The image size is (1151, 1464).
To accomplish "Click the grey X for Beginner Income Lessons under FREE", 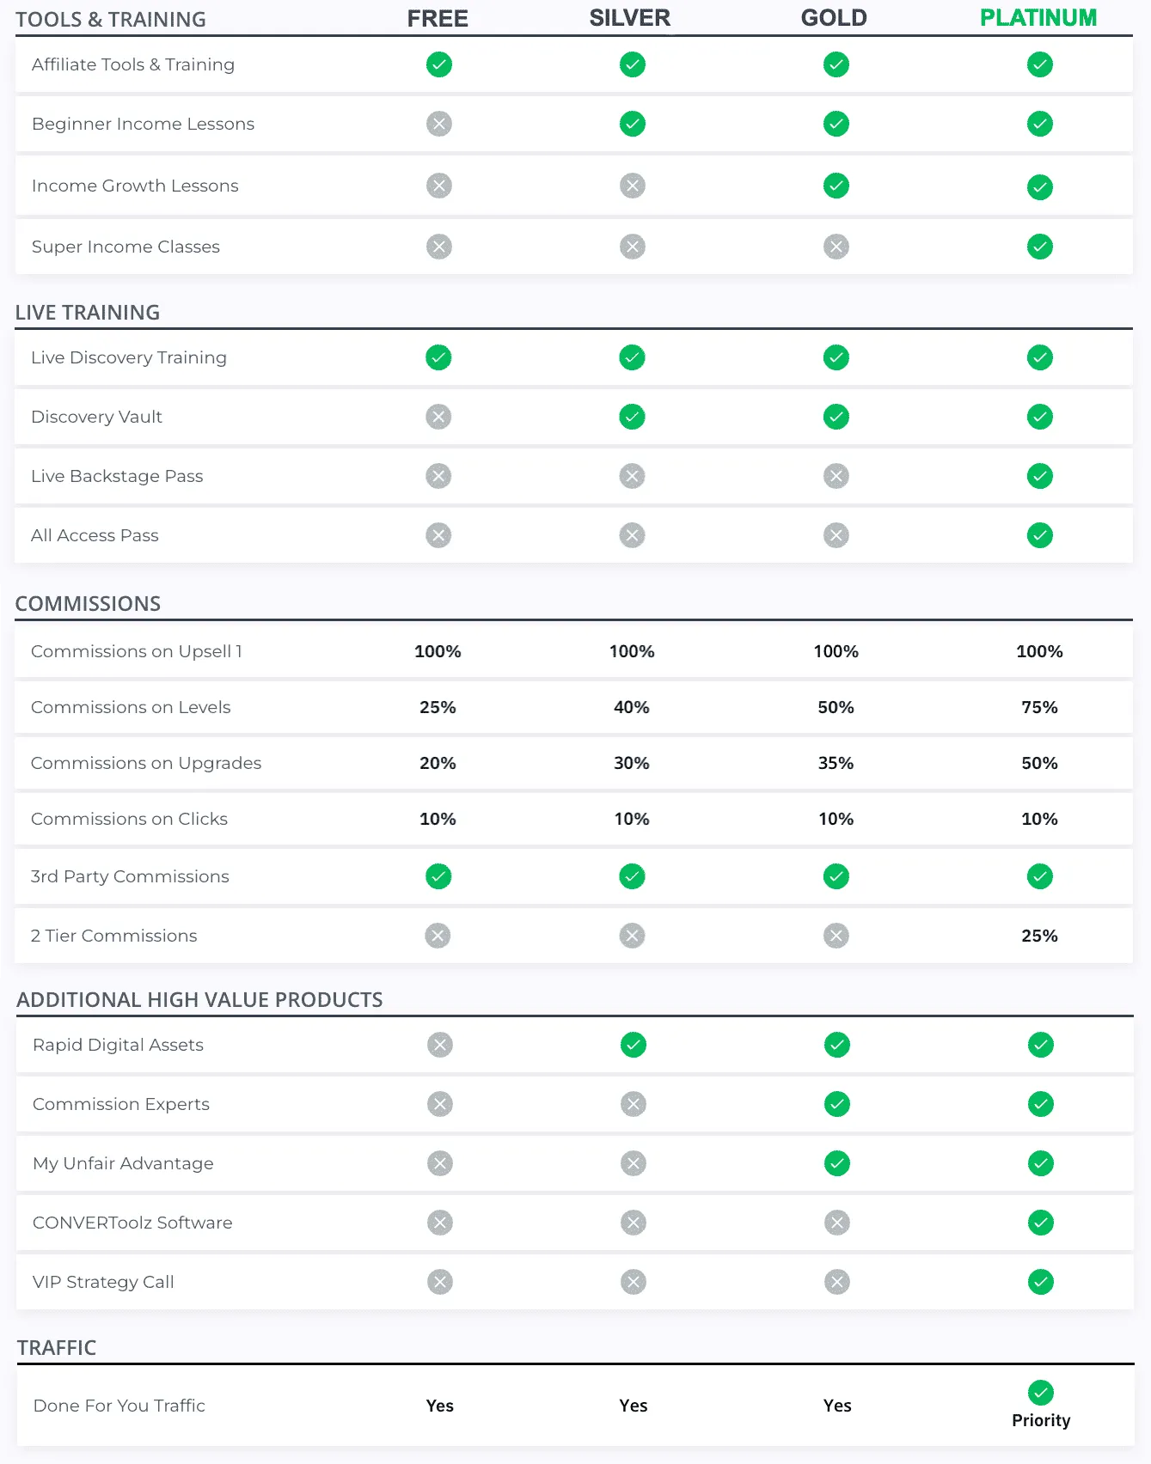I will click(x=439, y=124).
